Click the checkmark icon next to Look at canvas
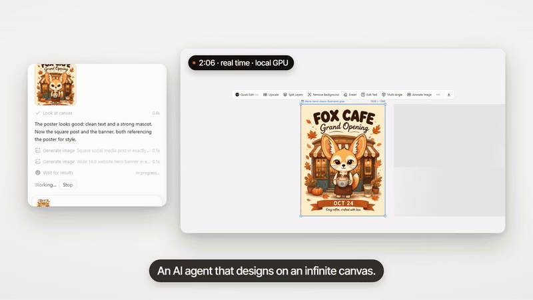 click(x=38, y=113)
